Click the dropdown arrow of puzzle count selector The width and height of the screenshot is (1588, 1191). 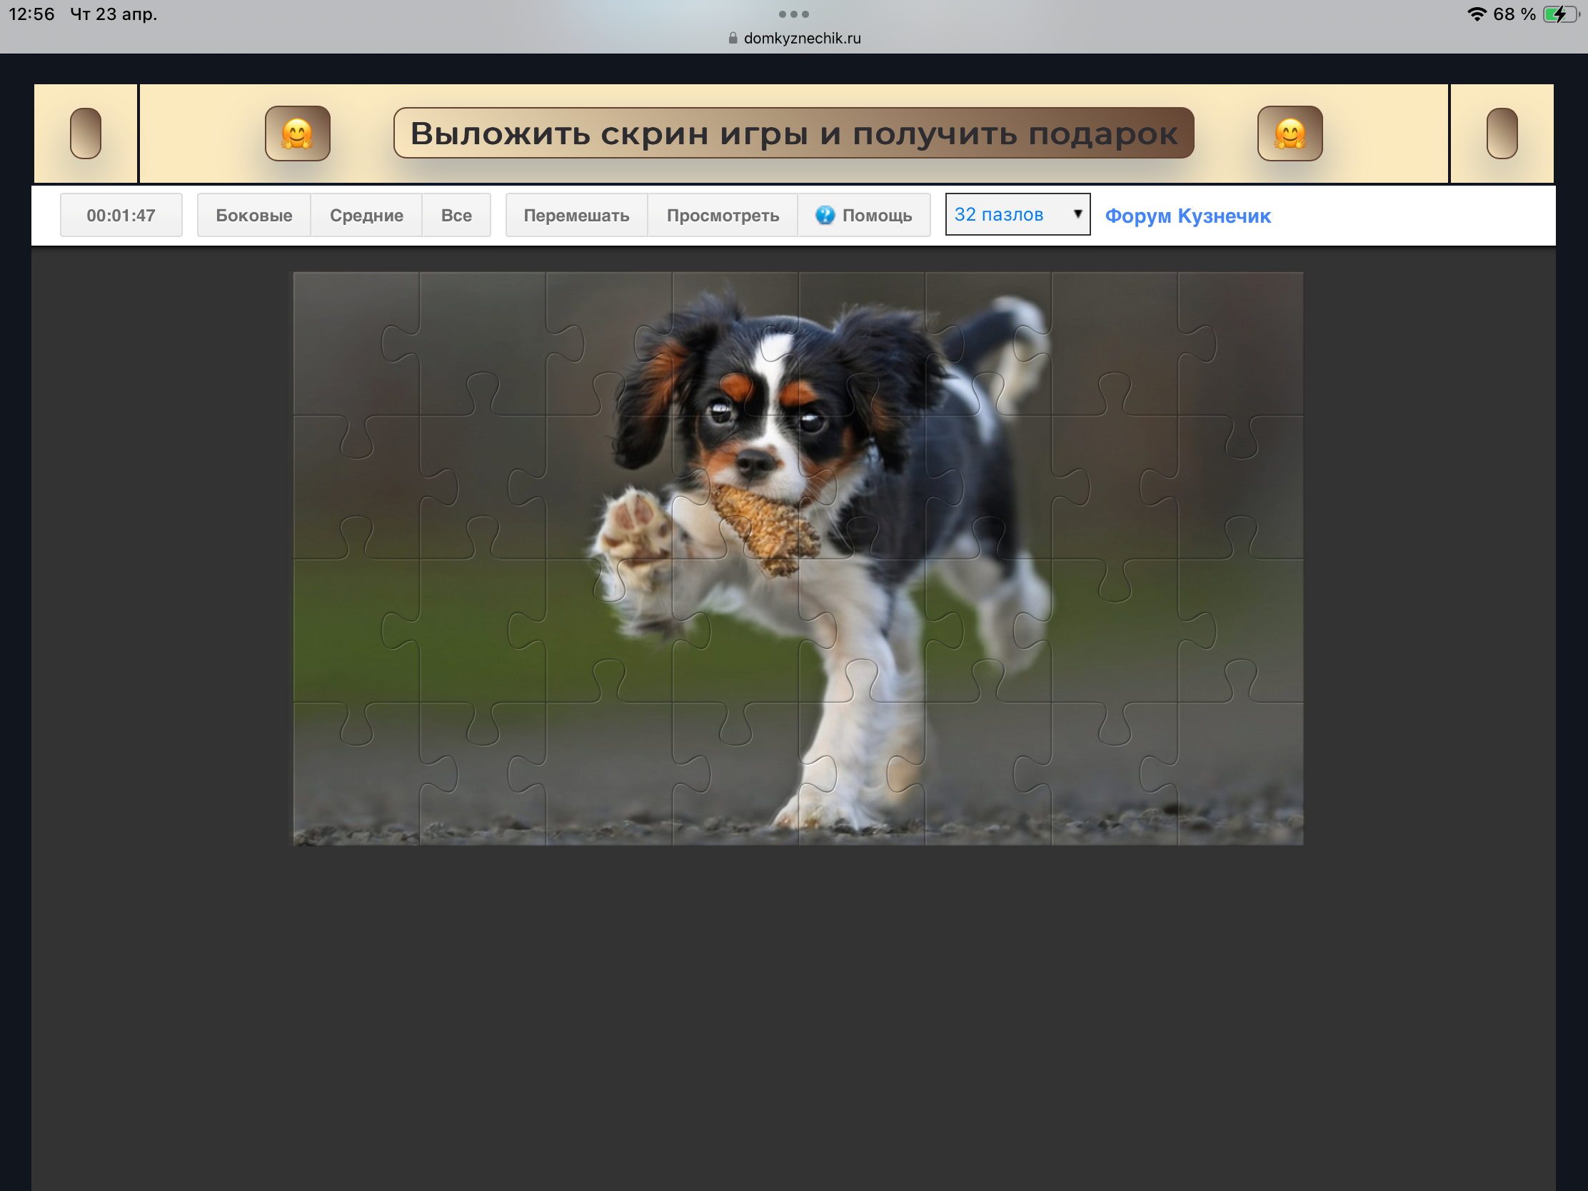[x=1077, y=214]
